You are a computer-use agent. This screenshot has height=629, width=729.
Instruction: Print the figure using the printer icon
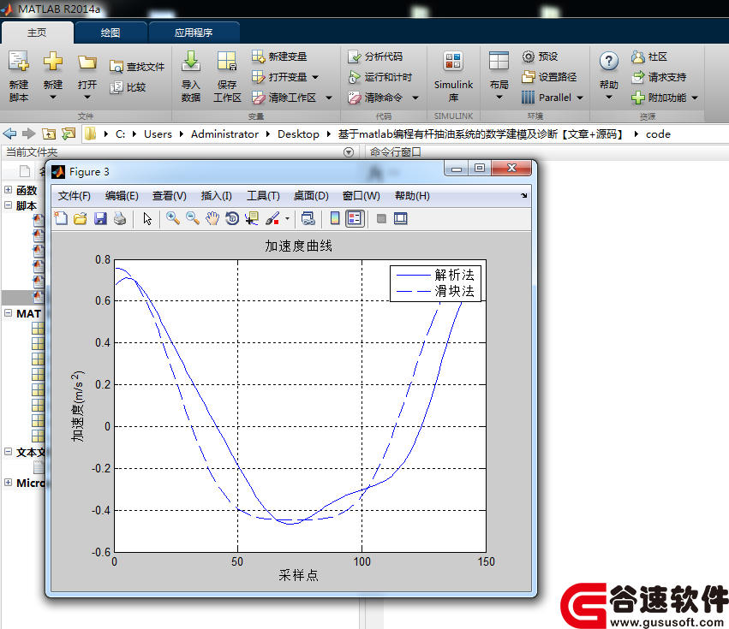(120, 218)
